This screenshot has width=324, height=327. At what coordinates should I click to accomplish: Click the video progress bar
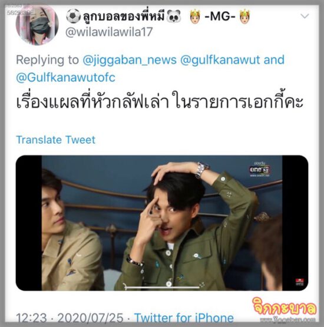tap(162, 288)
